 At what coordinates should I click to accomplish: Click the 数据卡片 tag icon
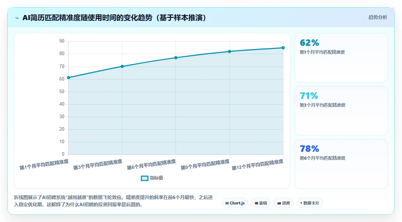pos(301,203)
